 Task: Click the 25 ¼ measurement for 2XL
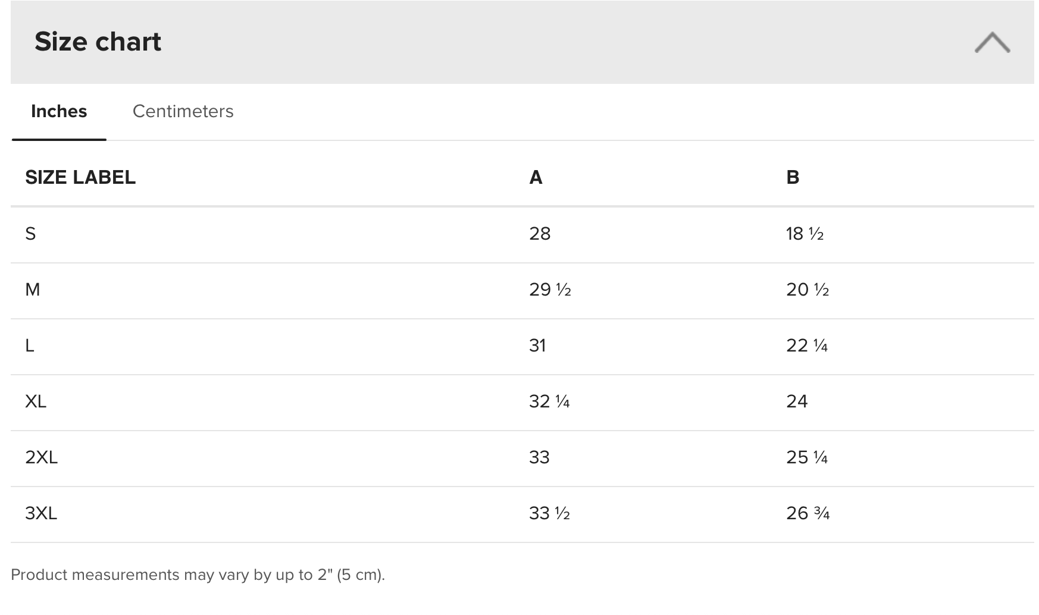point(807,457)
